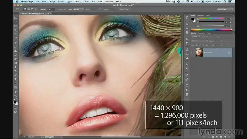
Task: Activate the Type tool
Action: click(15, 79)
